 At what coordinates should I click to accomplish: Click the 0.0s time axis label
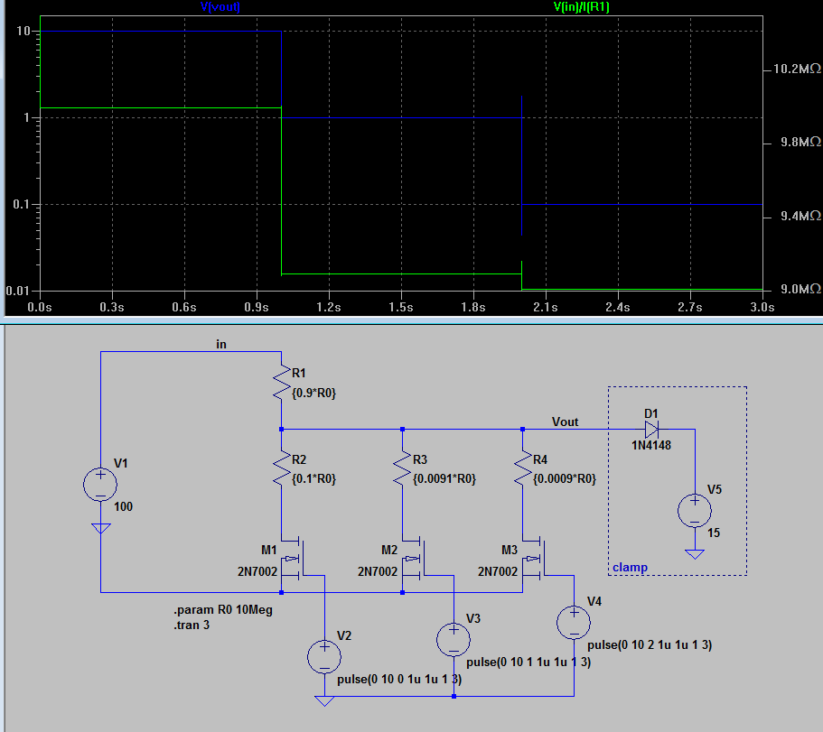coord(40,307)
